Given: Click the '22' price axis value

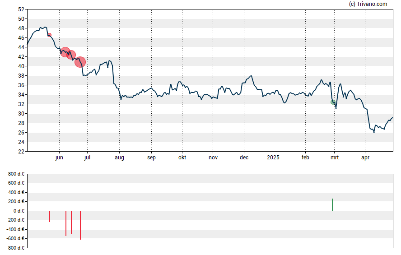Looking at the screenshot, I should 21,152.
